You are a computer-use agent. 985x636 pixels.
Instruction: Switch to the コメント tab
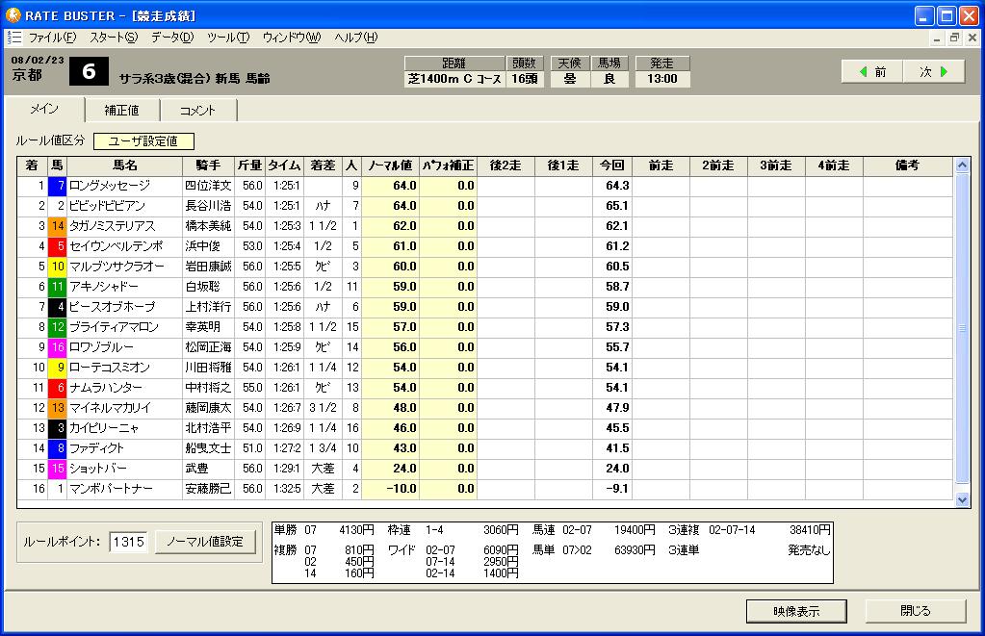tap(197, 111)
